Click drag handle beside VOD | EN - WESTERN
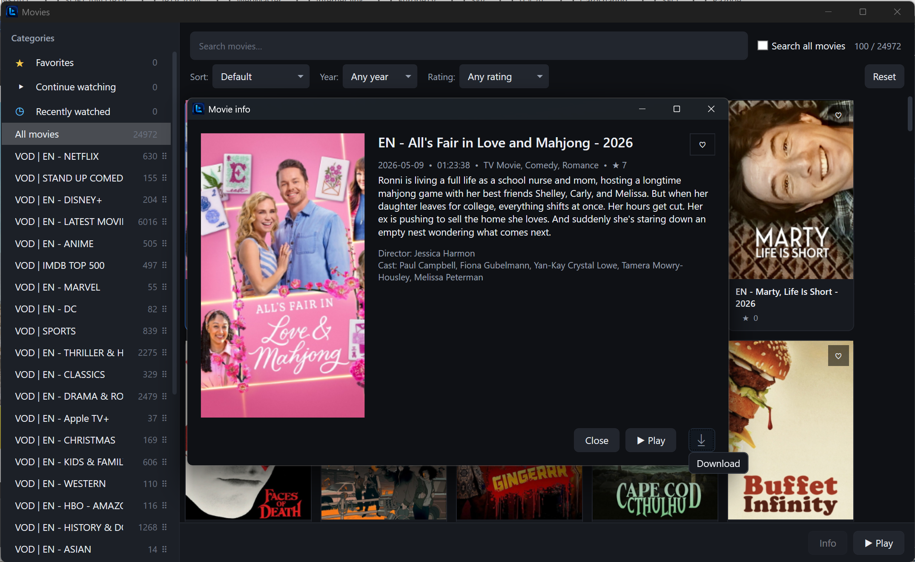915x562 pixels. (x=164, y=484)
